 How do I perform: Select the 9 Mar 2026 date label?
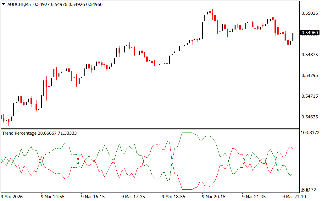coord(12,197)
